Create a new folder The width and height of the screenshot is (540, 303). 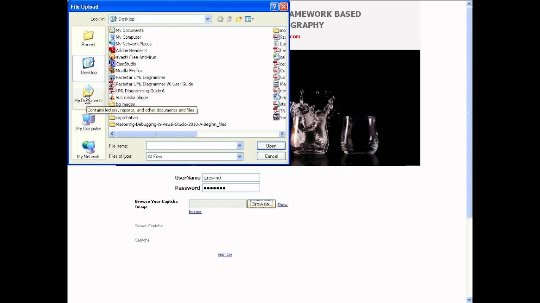point(239,19)
